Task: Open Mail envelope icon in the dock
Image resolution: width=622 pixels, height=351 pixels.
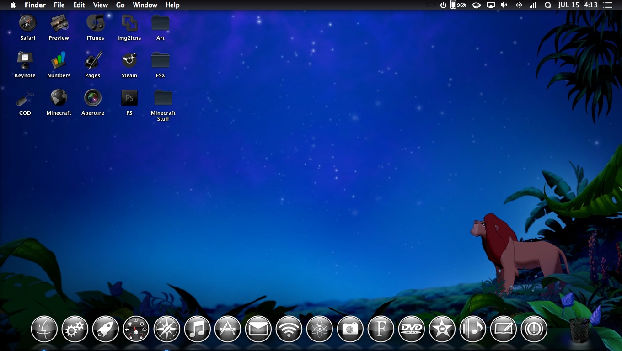Action: [258, 329]
